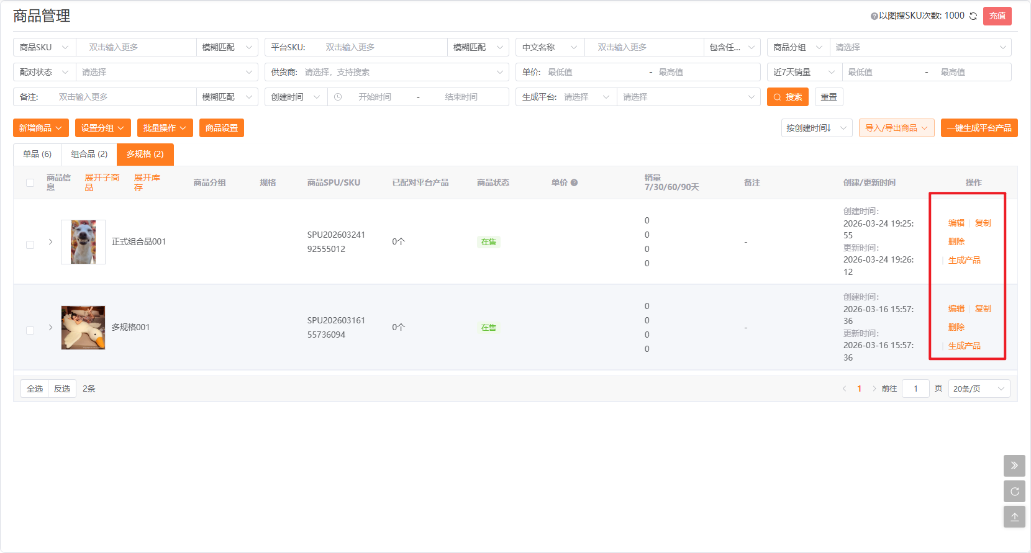
Task: Open the 商品分组 请选择 dropdown
Action: coord(920,47)
